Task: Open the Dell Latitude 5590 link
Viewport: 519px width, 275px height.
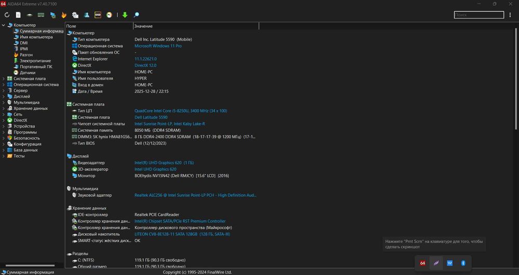Action: click(x=151, y=117)
